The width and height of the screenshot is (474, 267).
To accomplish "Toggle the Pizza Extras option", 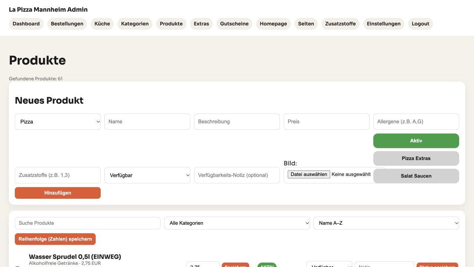I will (416, 158).
